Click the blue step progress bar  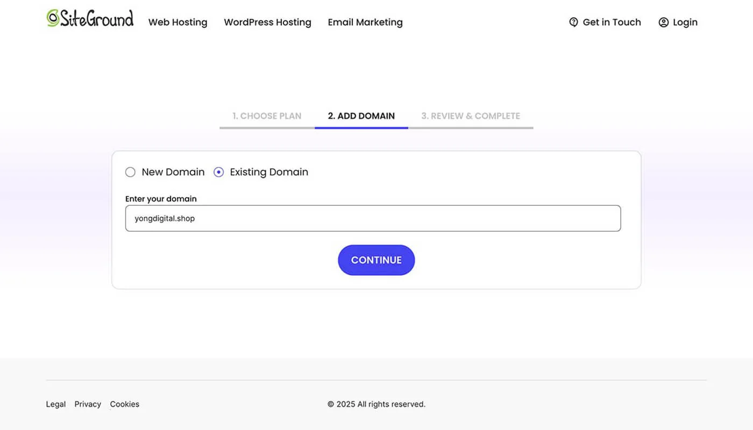[361, 127]
